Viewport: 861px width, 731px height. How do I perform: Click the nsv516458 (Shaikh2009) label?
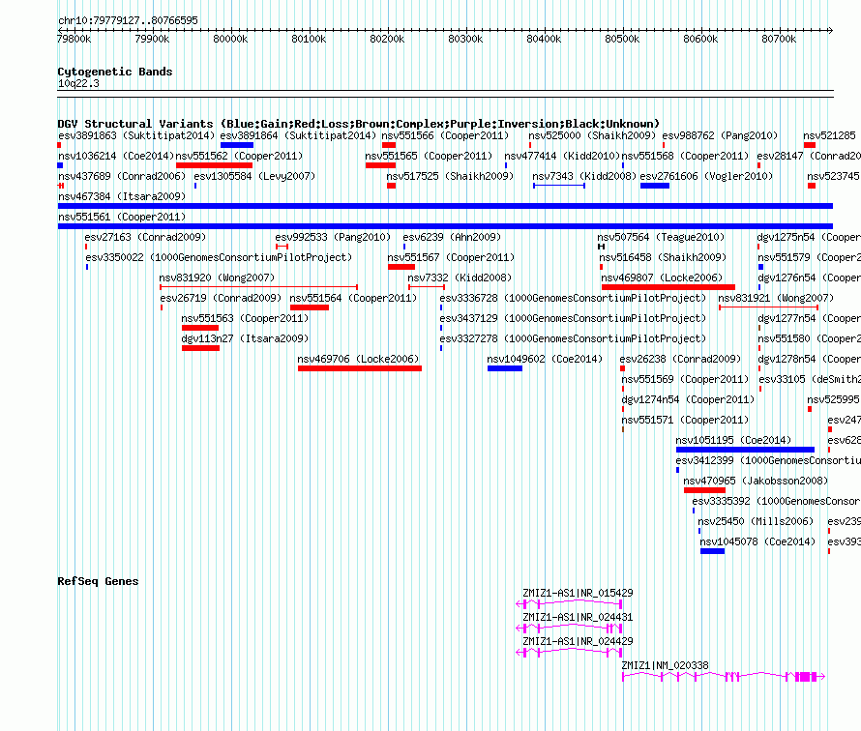pos(663,257)
